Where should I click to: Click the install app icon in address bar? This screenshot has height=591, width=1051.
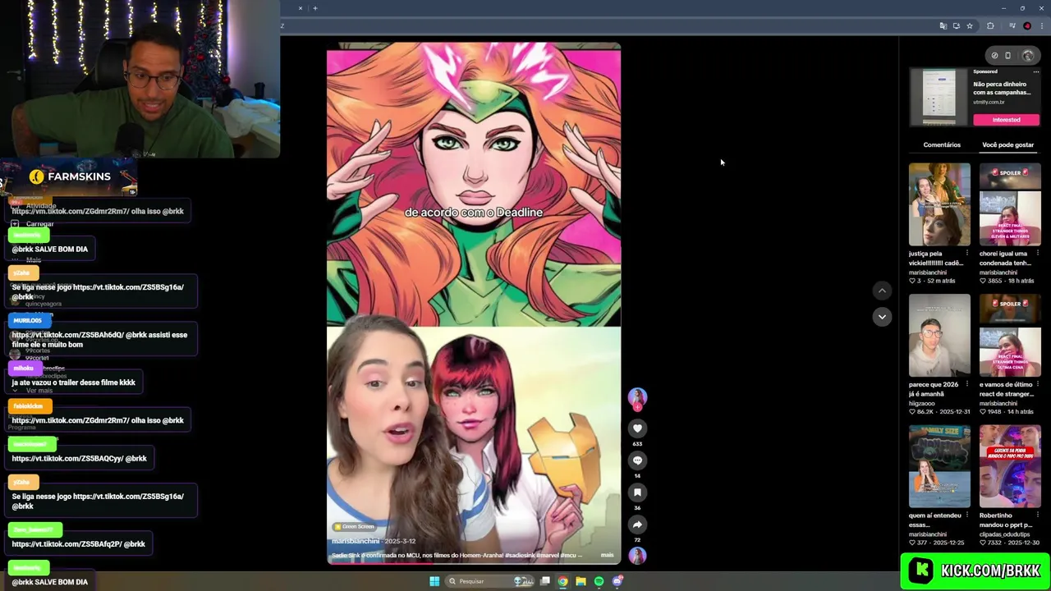[957, 26]
